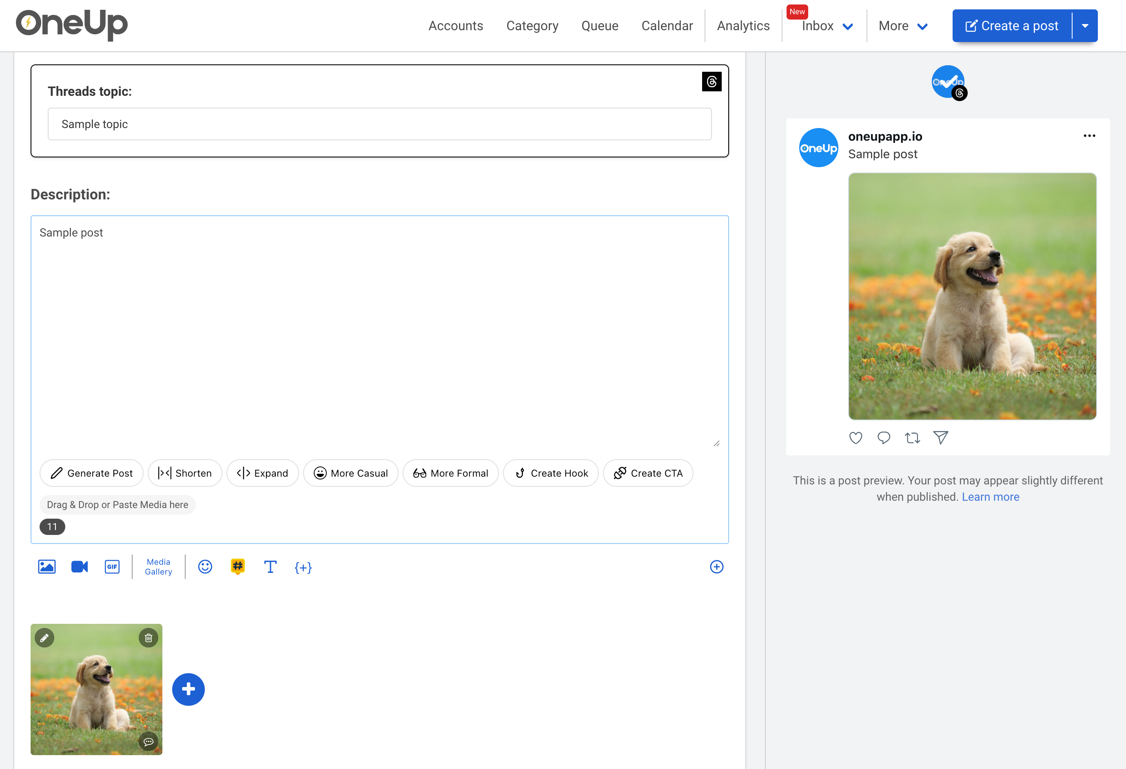
Task: Delete the puppy image with trash icon
Action: (148, 638)
